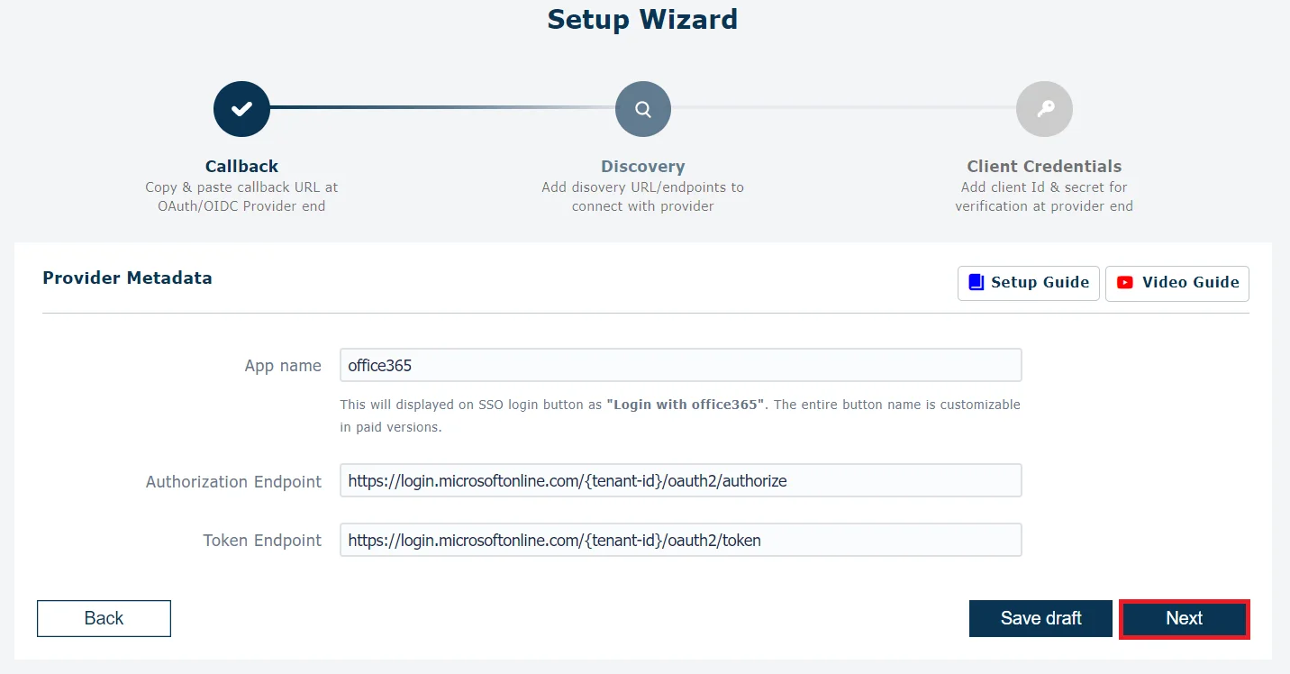Click into the Authorization Endpoint field
Image resolution: width=1290 pixels, height=674 pixels.
(x=680, y=480)
